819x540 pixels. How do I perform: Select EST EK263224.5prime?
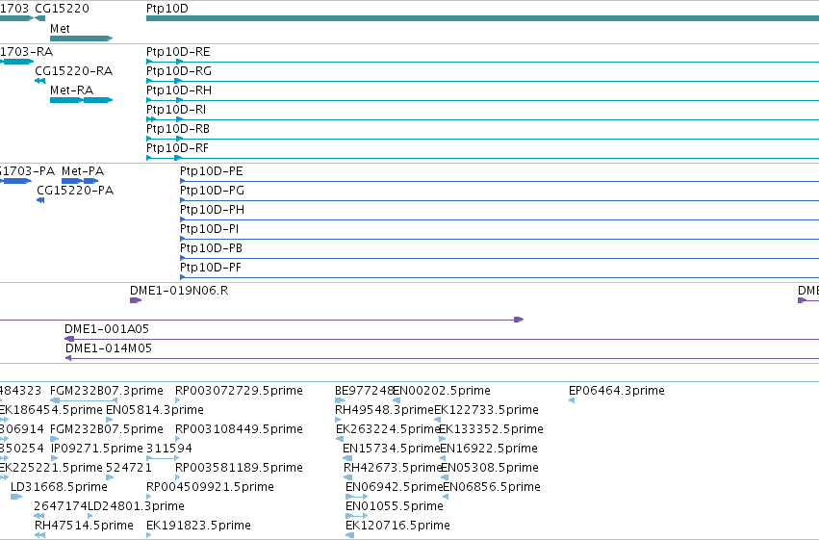[388, 429]
